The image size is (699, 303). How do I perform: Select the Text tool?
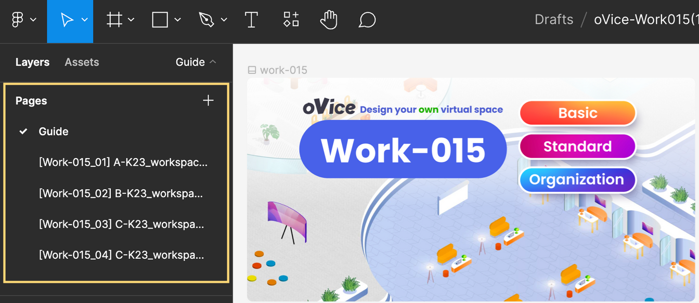(x=251, y=20)
